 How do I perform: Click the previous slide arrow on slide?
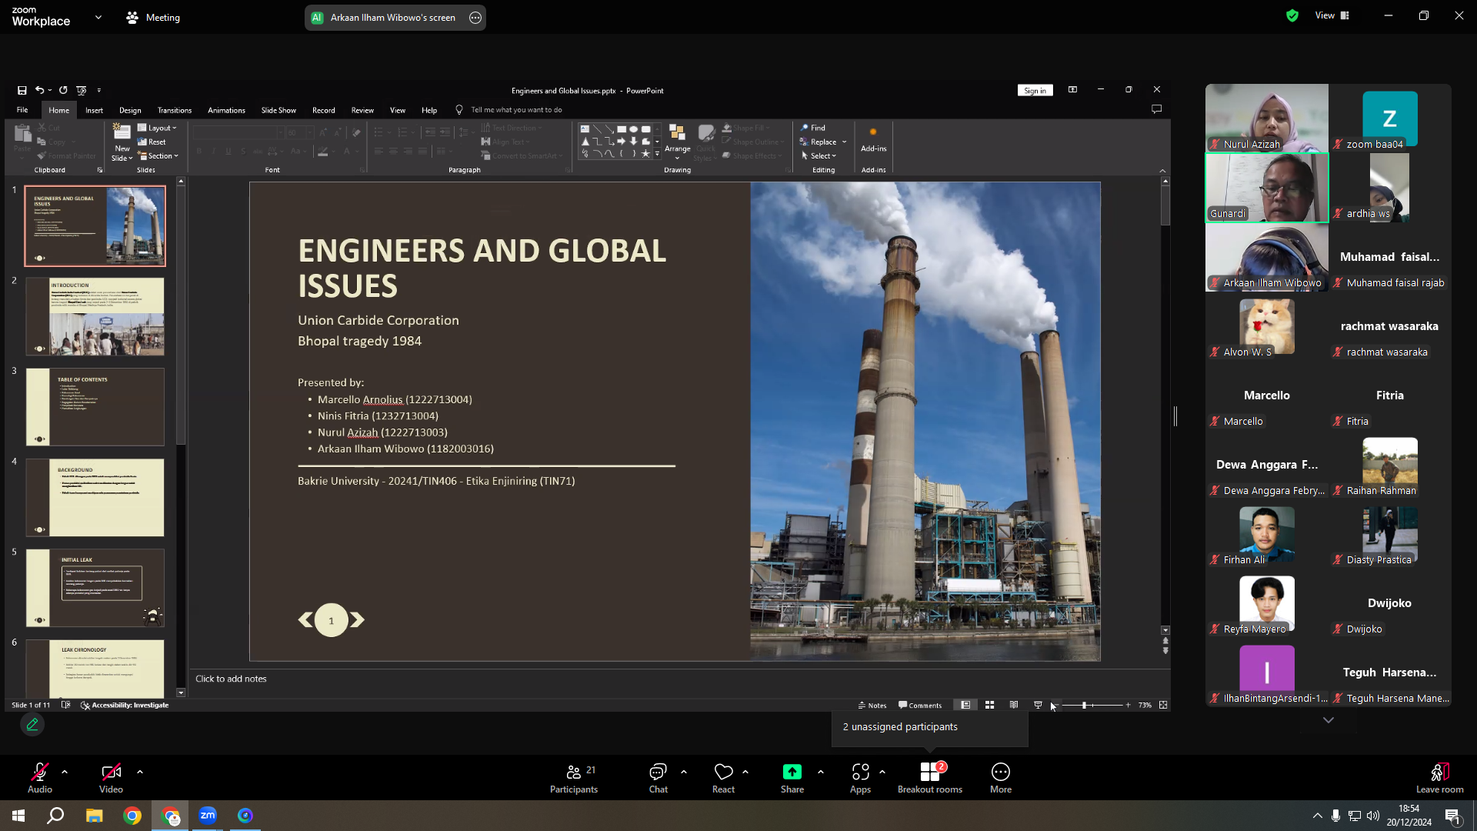[305, 619]
